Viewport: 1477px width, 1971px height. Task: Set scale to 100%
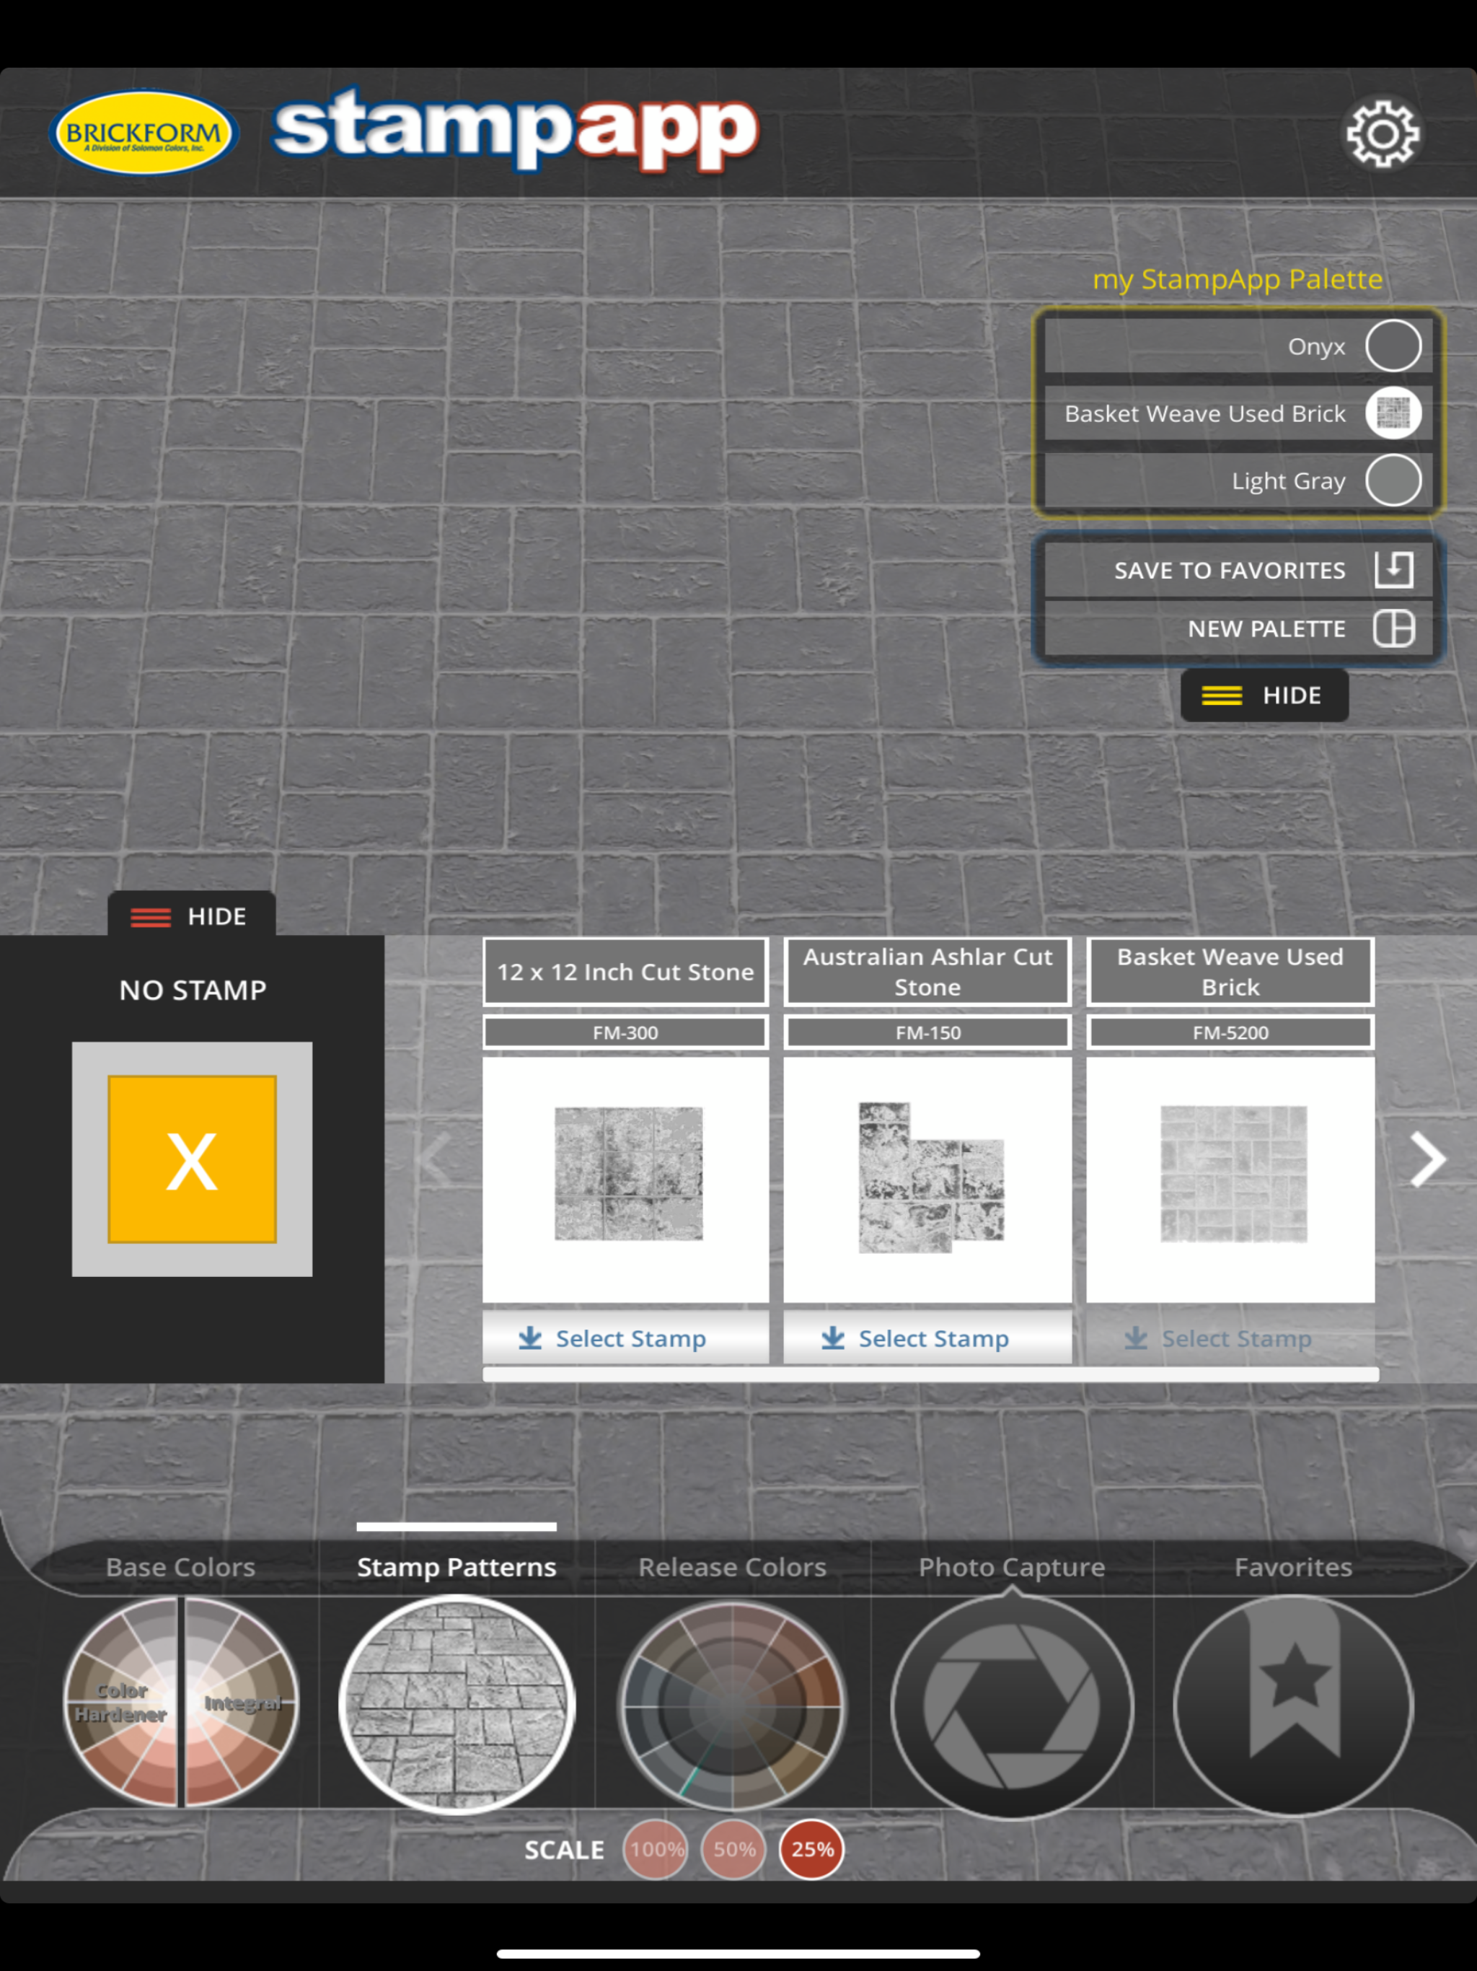656,1849
